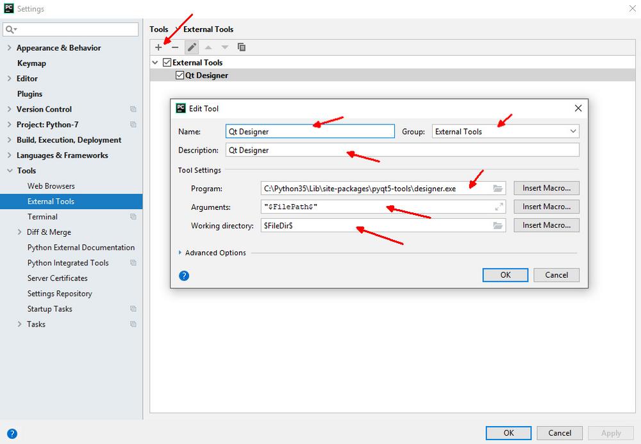
Task: Open the Group dropdown list
Action: click(x=573, y=132)
